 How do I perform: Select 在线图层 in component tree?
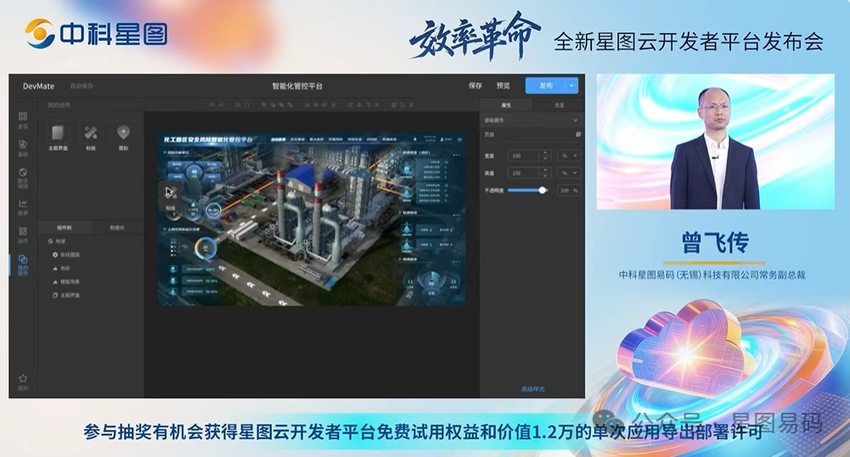click(x=66, y=255)
